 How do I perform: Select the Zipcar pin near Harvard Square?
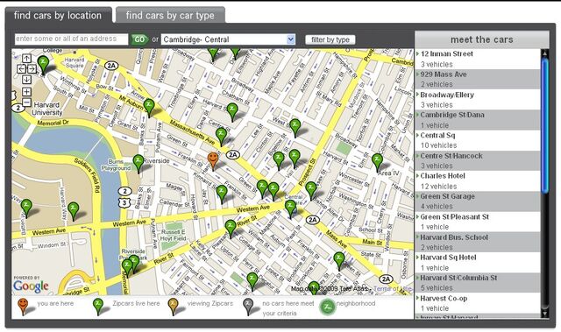click(x=43, y=64)
